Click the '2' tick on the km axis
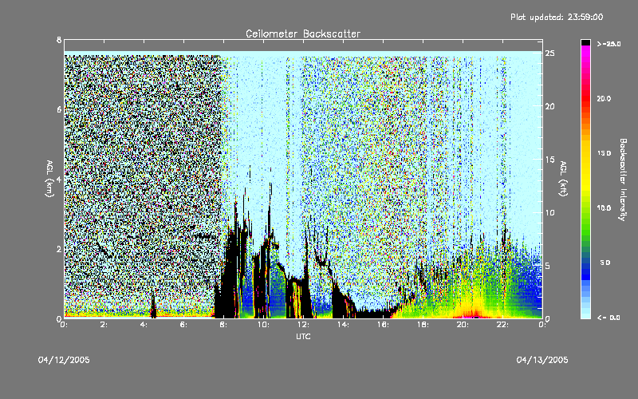 [59, 249]
